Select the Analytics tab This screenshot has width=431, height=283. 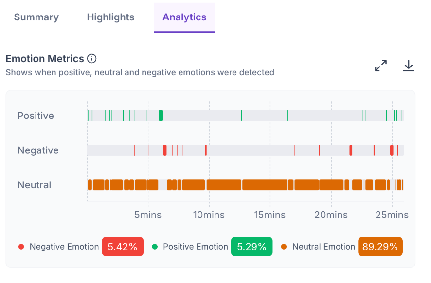point(184,17)
